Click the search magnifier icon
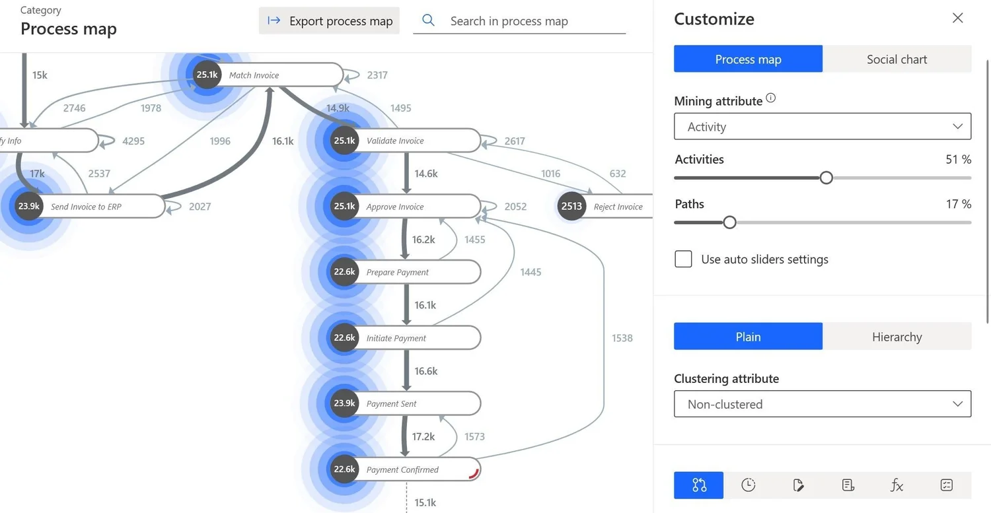 tap(428, 20)
